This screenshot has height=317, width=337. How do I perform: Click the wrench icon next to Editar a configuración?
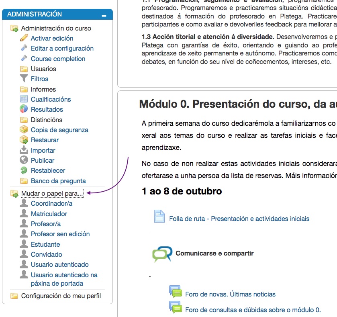pos(24,48)
